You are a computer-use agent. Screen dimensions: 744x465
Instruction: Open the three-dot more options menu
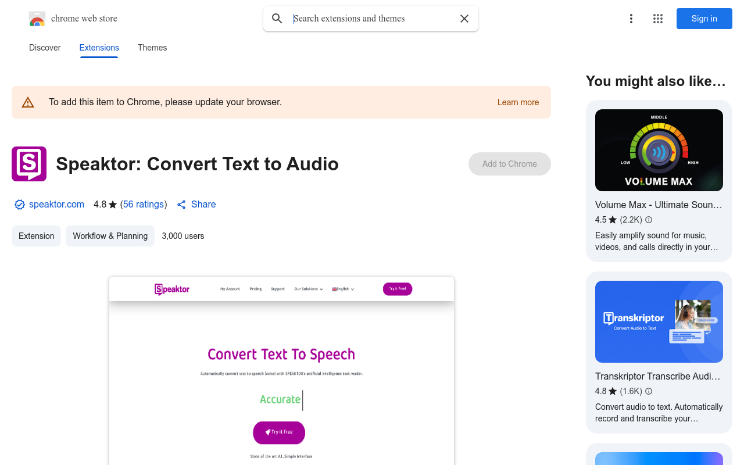(x=631, y=19)
